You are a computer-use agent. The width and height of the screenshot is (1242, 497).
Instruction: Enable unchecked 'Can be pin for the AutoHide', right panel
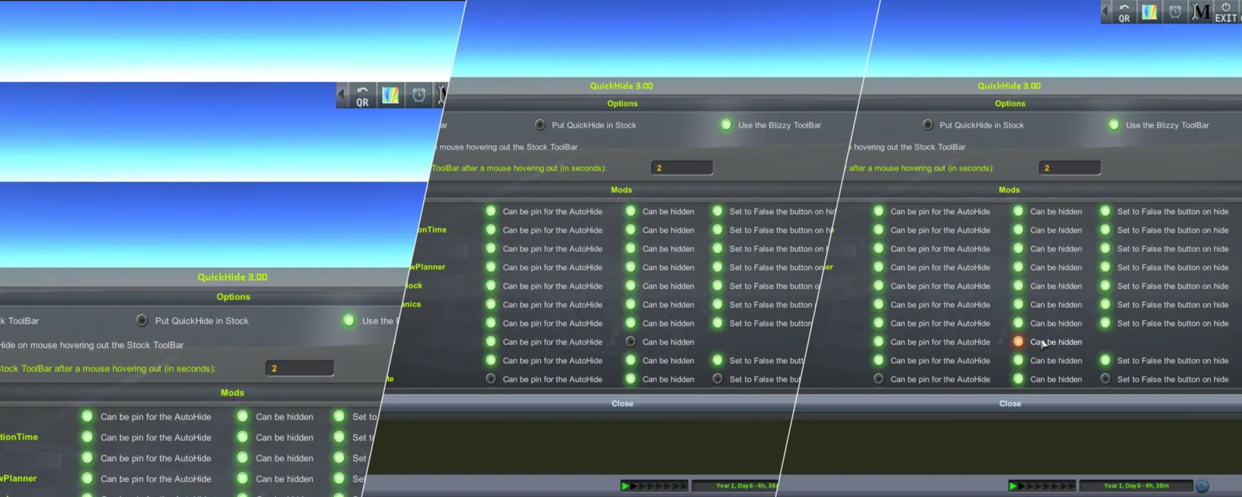pyautogui.click(x=878, y=379)
